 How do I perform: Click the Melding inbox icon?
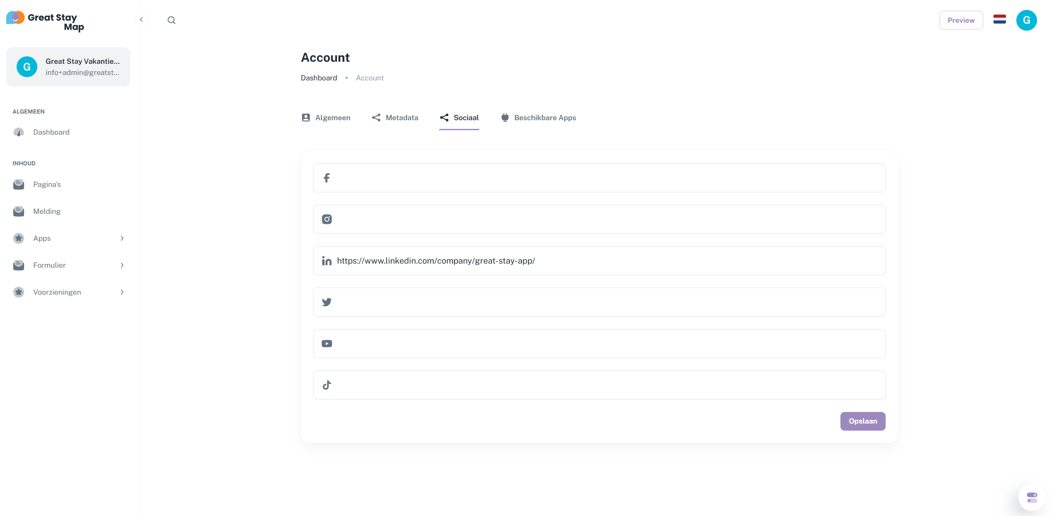point(19,211)
